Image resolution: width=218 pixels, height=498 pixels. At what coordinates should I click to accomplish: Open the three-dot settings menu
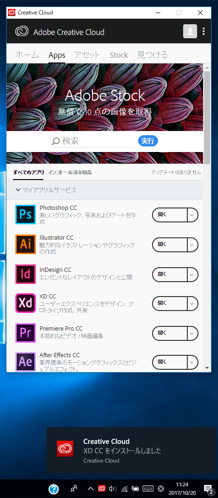[x=204, y=31]
